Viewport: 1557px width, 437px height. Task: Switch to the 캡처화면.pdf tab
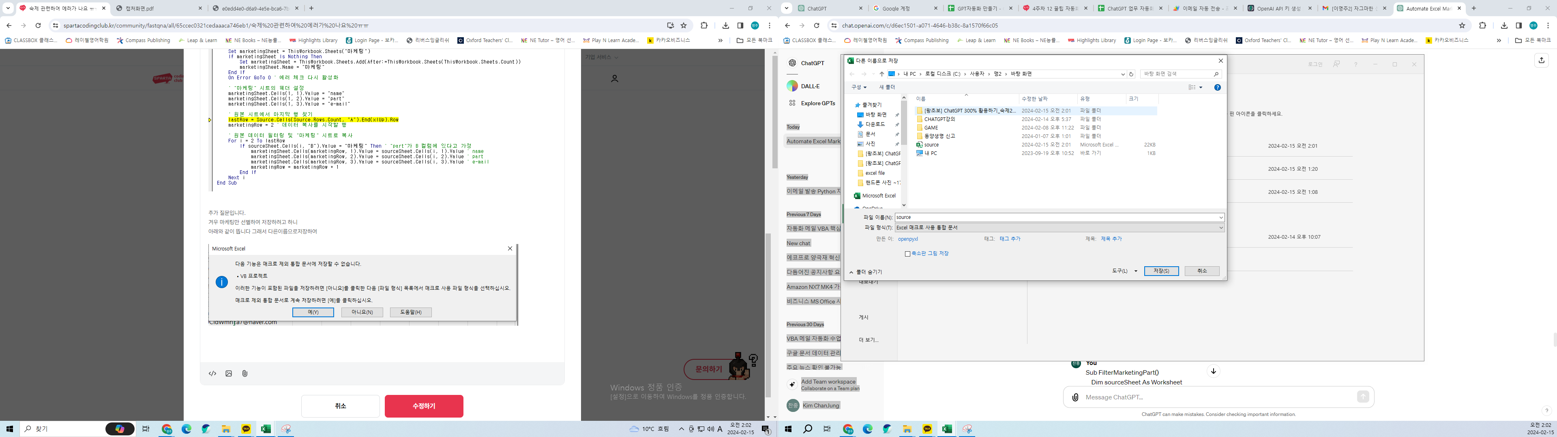pos(160,8)
